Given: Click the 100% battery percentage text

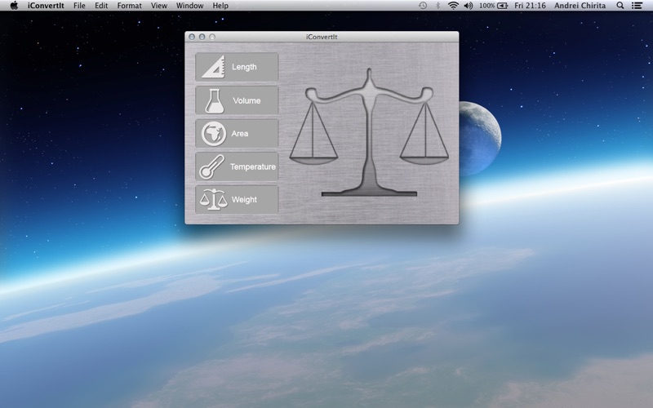Looking at the screenshot, I should [x=486, y=6].
